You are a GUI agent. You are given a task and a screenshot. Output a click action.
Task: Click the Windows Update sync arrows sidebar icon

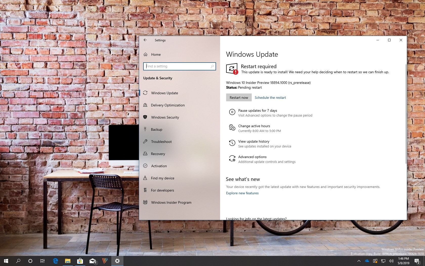coord(145,93)
